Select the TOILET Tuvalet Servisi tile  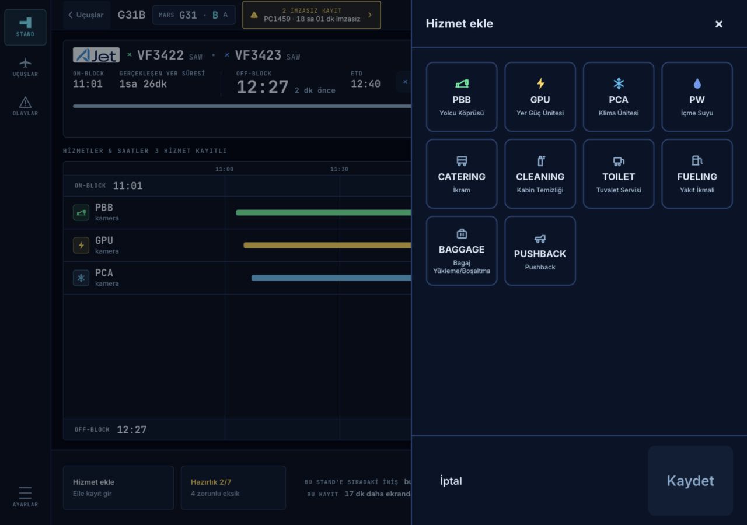619,174
